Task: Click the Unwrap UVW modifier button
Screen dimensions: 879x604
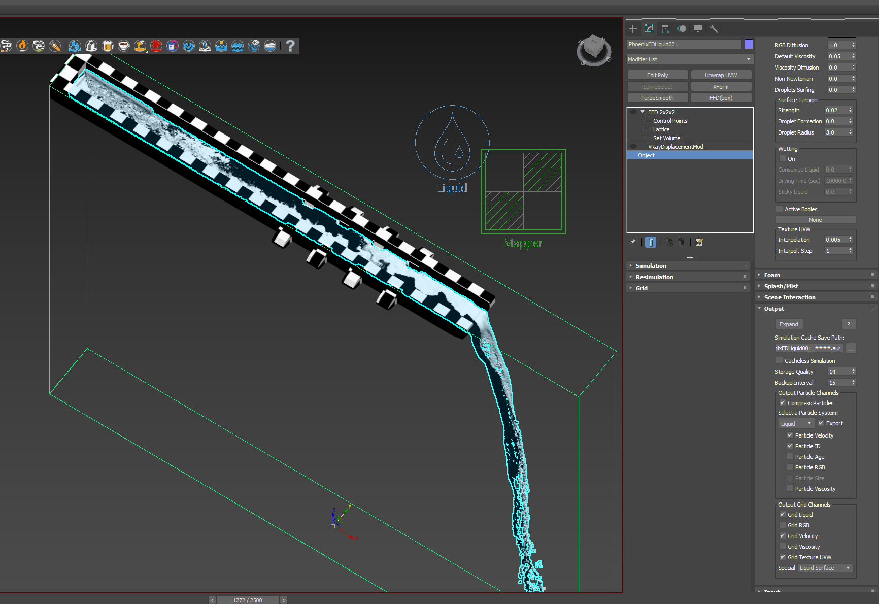Action: pos(721,75)
